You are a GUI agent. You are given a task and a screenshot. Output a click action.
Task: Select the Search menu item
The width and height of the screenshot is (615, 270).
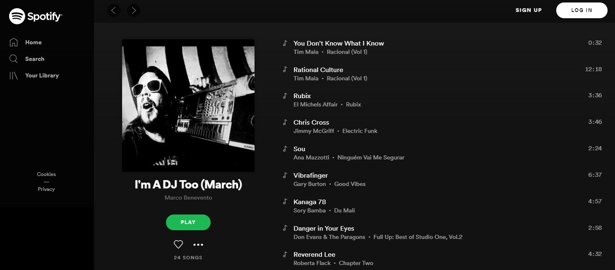point(35,59)
